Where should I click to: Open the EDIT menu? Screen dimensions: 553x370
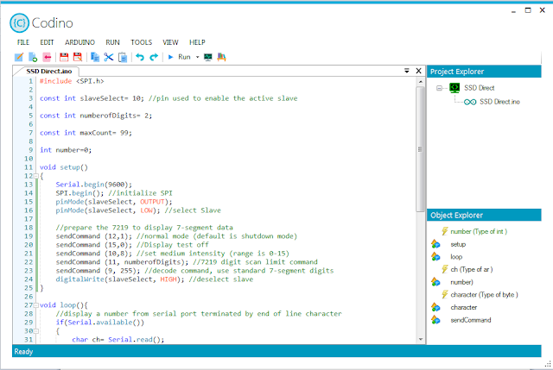47,42
